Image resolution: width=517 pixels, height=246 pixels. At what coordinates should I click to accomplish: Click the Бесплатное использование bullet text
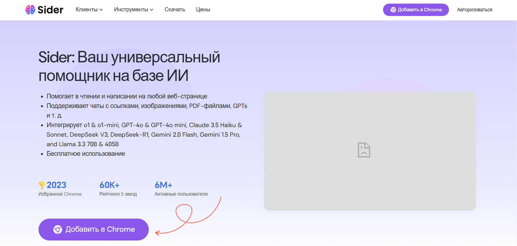point(86,154)
